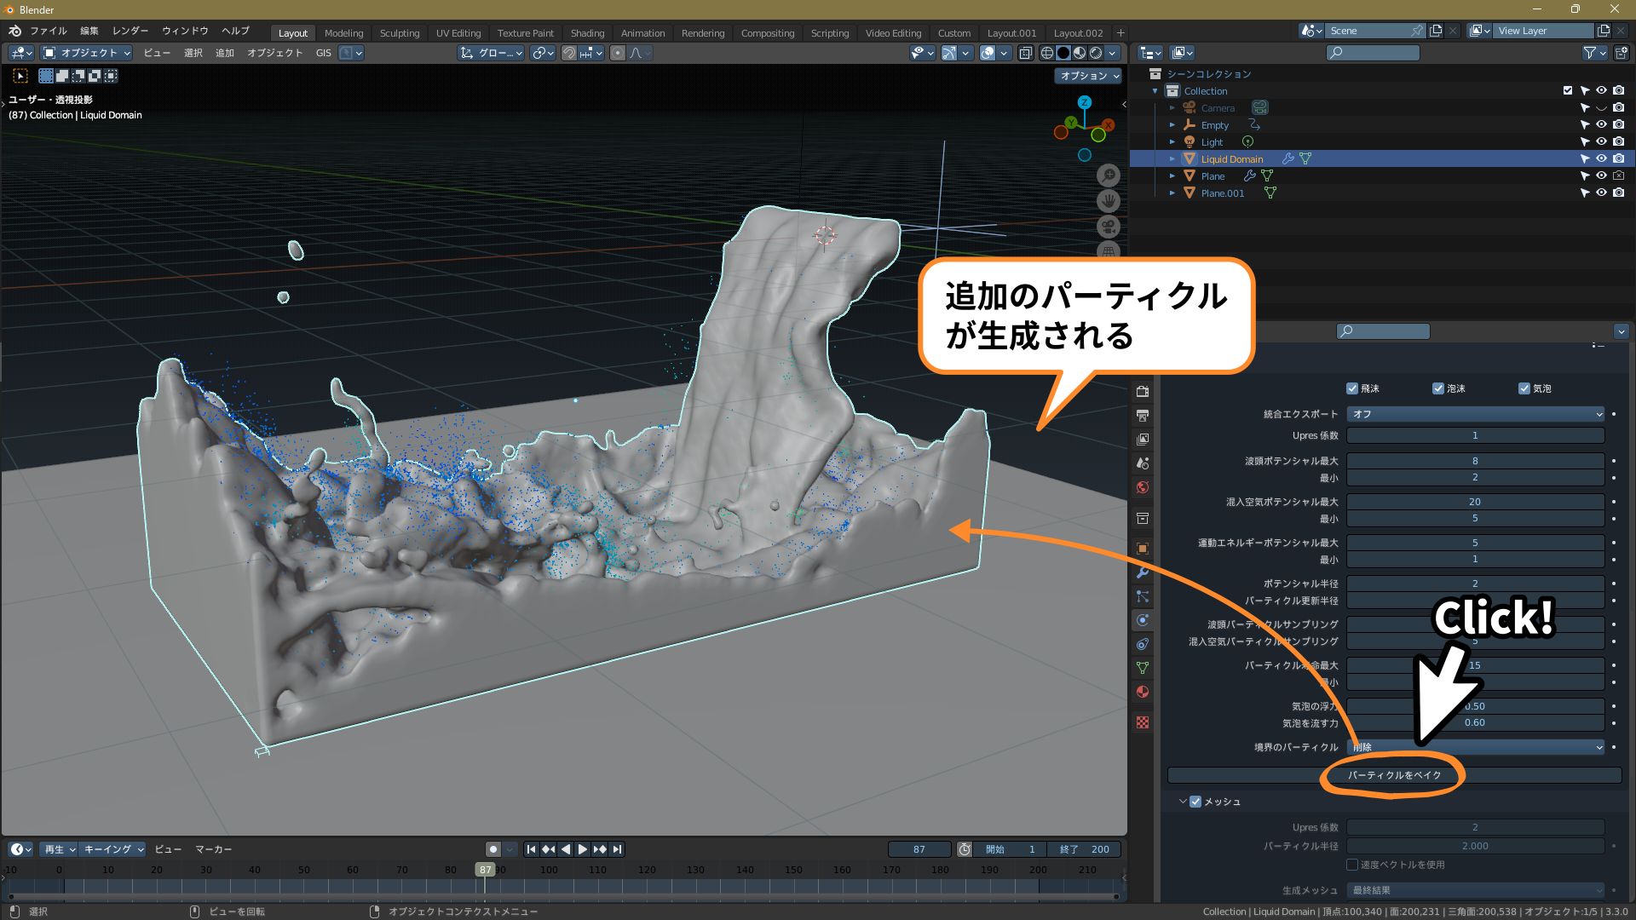Open the Physics properties tab icon
Viewport: 1636px width, 920px height.
(x=1143, y=620)
